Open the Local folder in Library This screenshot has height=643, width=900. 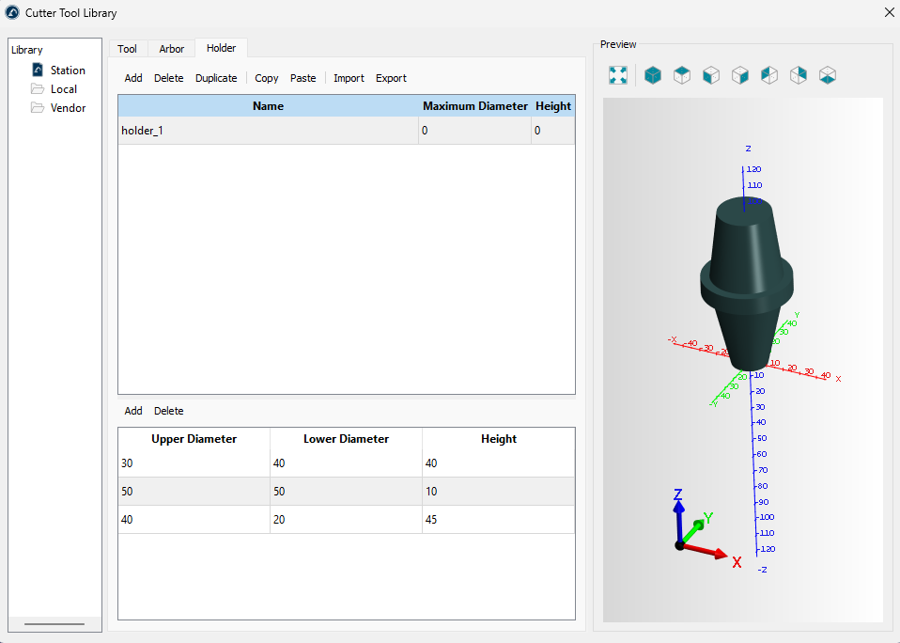64,89
